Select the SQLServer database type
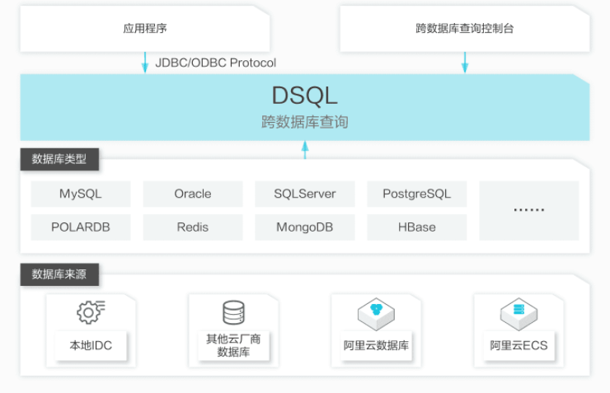 tap(305, 194)
